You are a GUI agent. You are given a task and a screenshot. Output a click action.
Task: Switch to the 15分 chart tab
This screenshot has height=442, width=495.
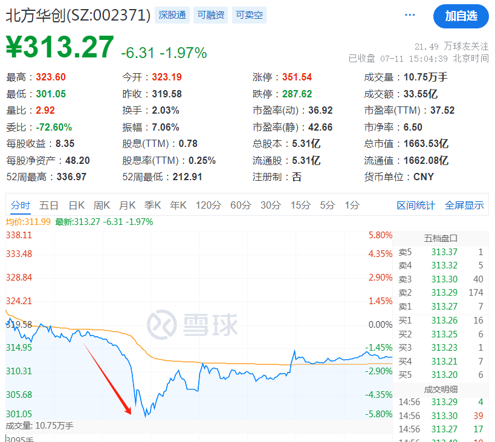(300, 205)
